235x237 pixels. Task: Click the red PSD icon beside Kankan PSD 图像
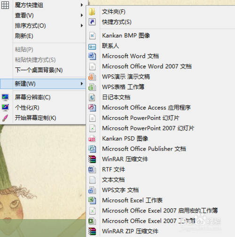[x=92, y=139]
